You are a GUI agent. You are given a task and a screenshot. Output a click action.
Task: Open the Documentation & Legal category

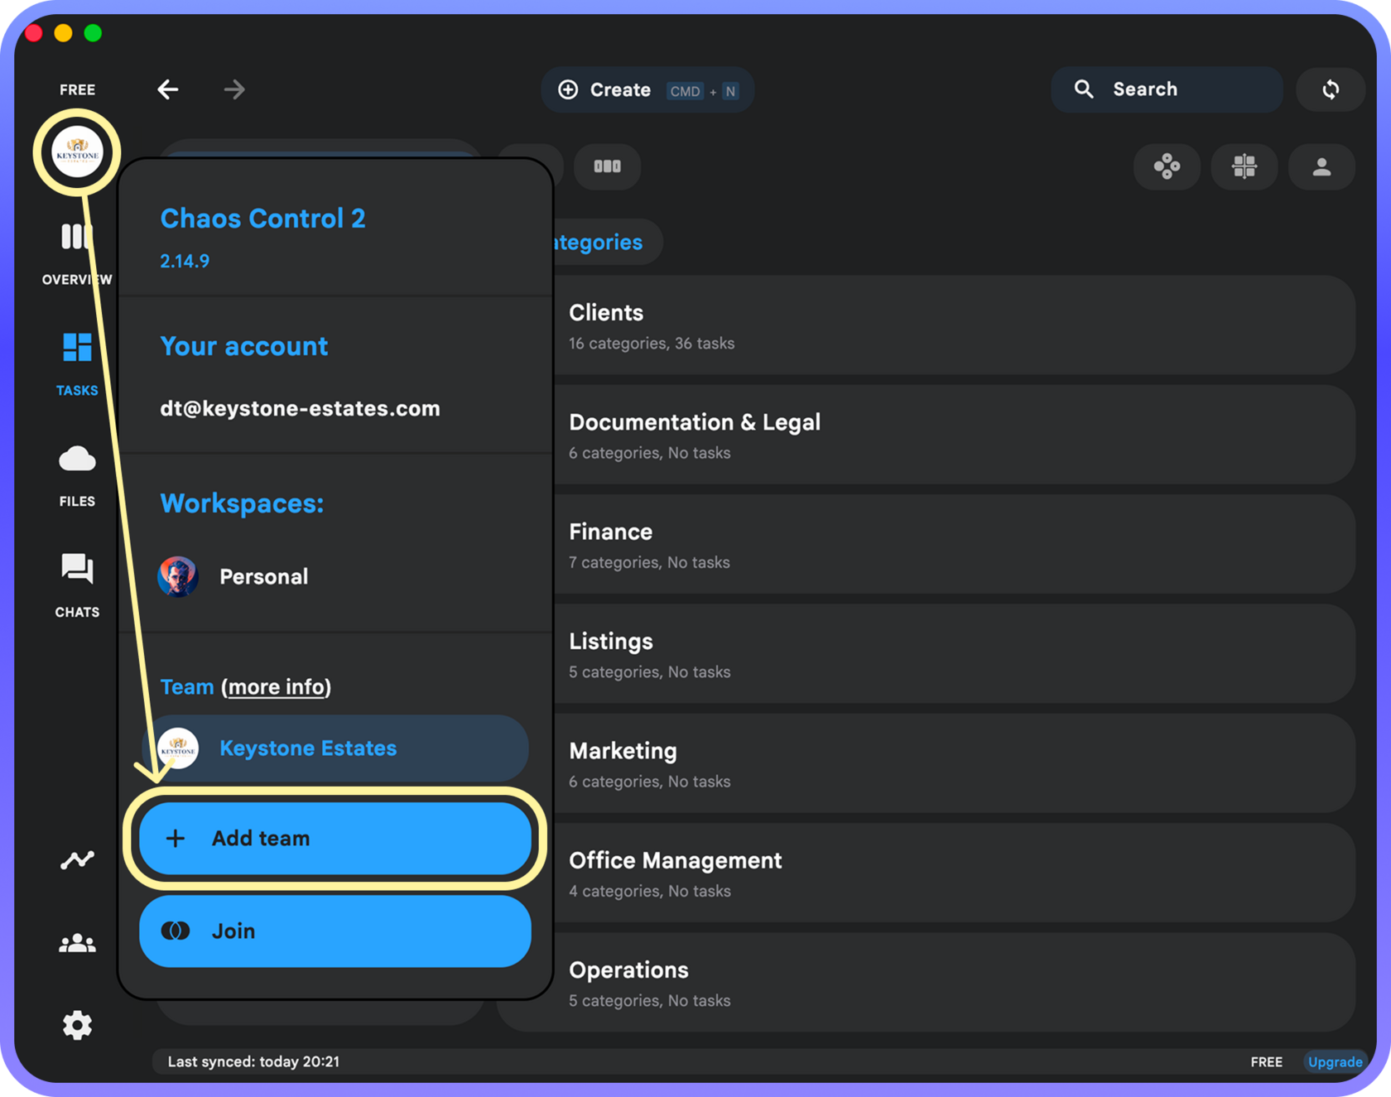click(954, 435)
